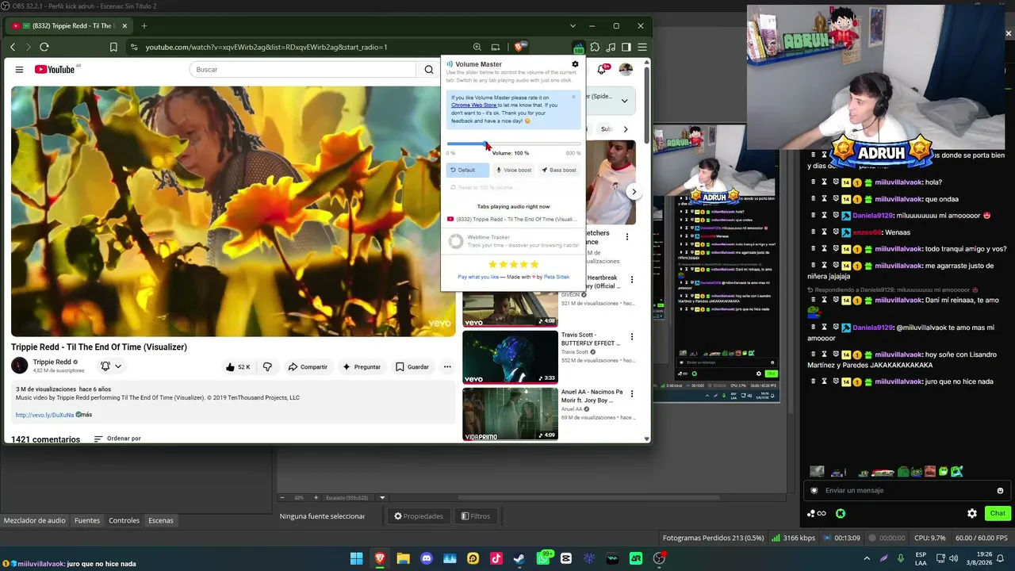The width and height of the screenshot is (1015, 571).
Task: Click the YouTube search magnifier button
Action: point(429,70)
